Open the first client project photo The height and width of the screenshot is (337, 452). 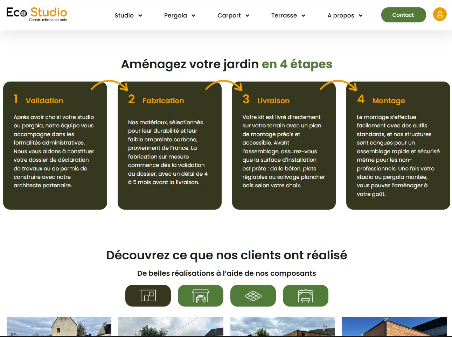[59, 327]
